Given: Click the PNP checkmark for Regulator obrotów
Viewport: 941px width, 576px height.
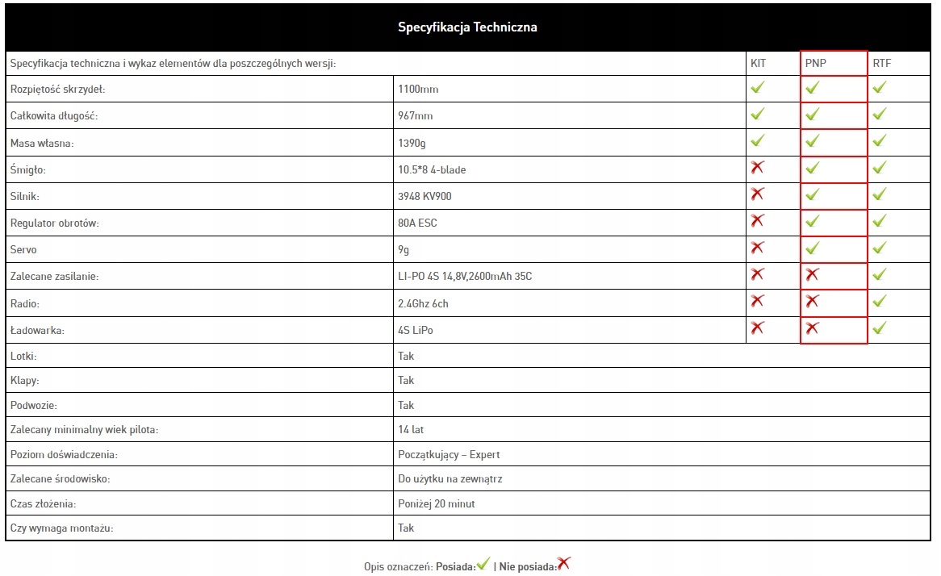Looking at the screenshot, I should click(812, 221).
